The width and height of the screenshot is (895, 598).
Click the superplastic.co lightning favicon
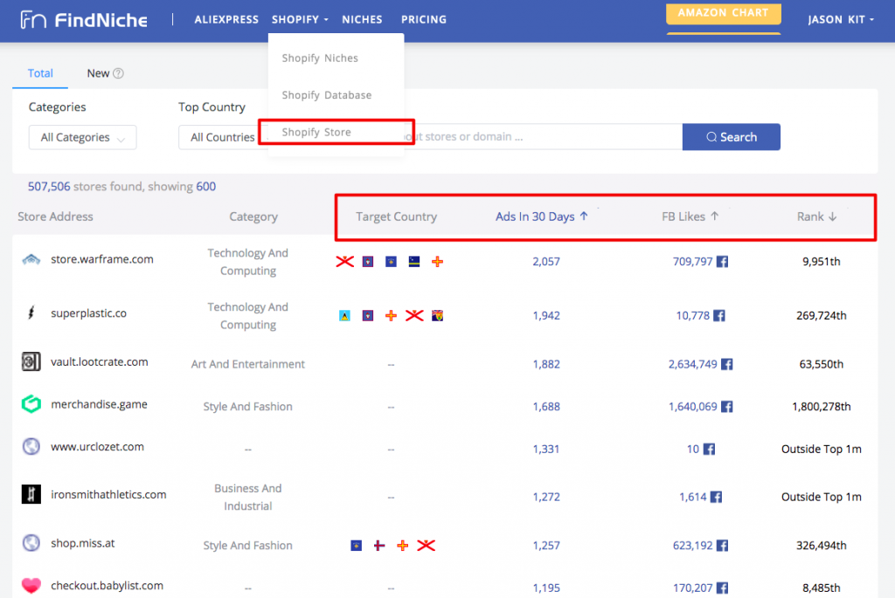coord(31,313)
